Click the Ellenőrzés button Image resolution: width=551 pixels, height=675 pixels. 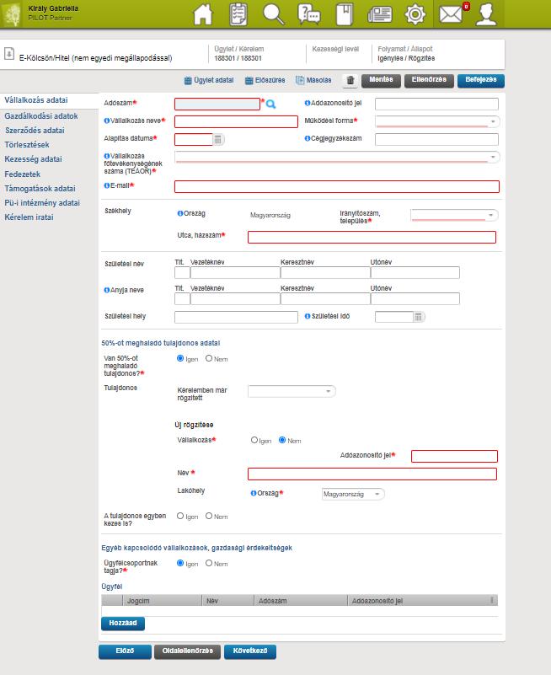pyautogui.click(x=429, y=81)
